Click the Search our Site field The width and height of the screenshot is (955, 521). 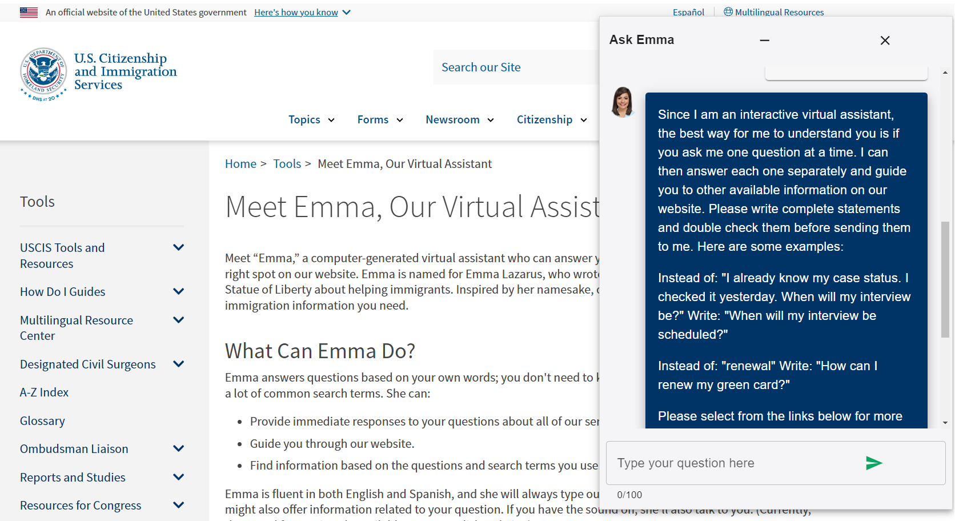point(516,67)
